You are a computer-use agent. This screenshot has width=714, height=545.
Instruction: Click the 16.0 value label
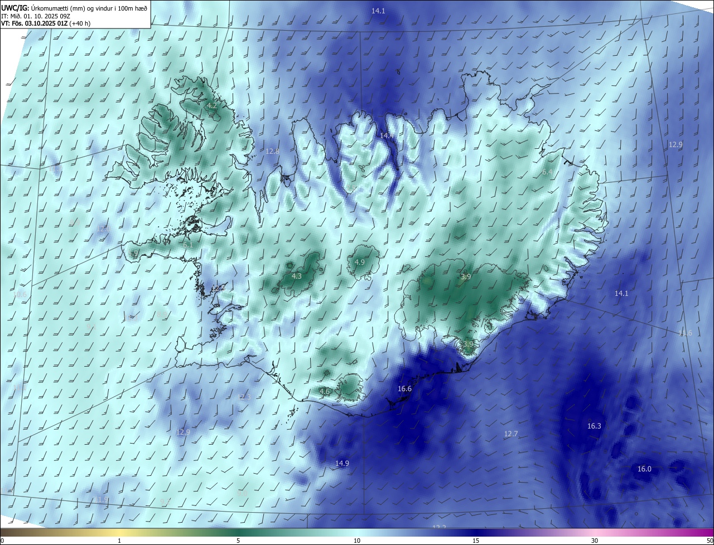[644, 469]
